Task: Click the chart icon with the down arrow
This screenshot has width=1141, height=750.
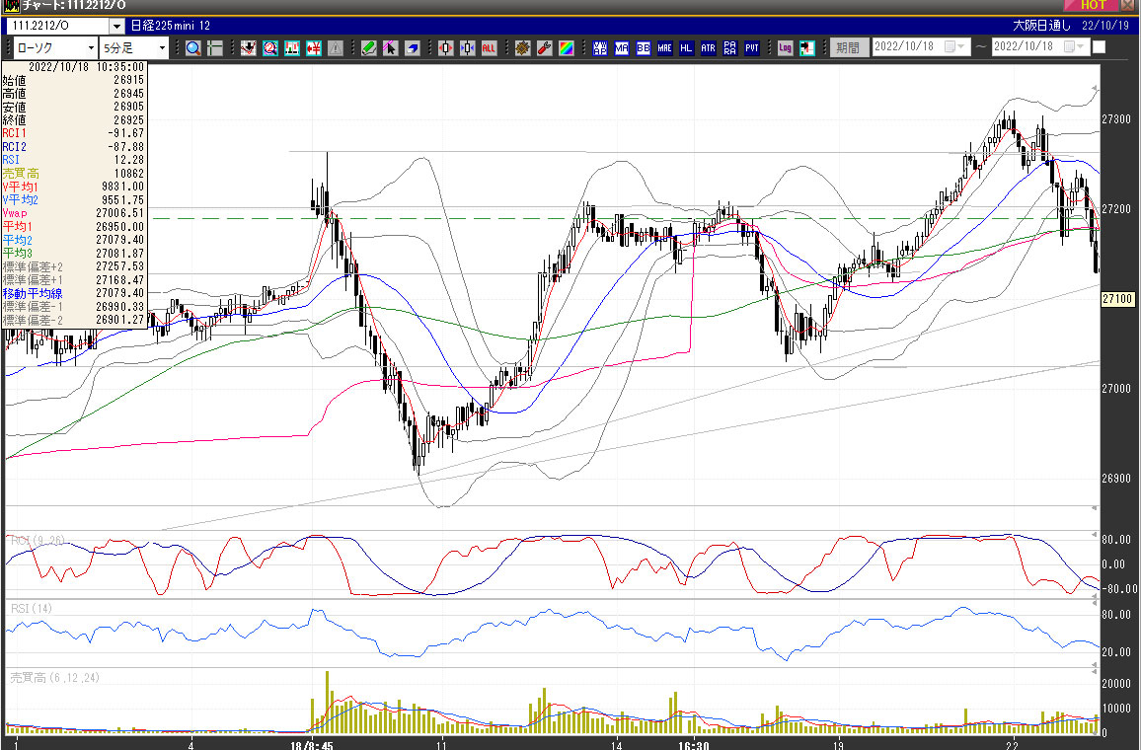Action: [248, 48]
